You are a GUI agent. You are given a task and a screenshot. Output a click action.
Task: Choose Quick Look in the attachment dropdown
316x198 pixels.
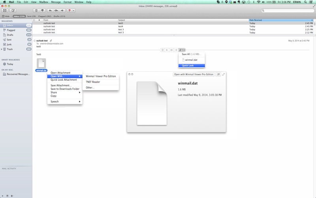point(192,66)
